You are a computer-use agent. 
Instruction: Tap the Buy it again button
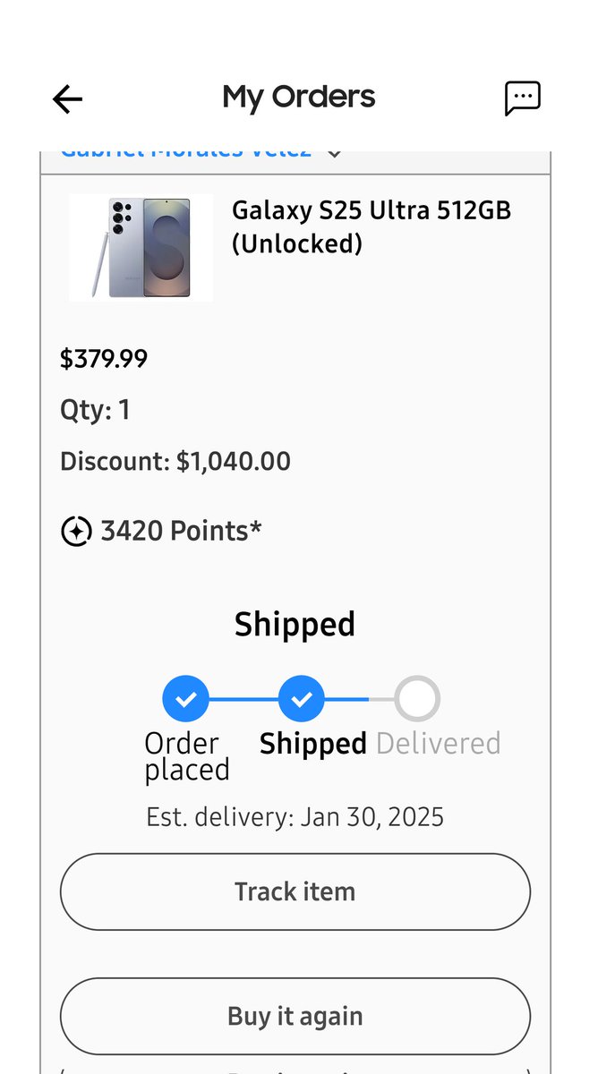point(295,1017)
